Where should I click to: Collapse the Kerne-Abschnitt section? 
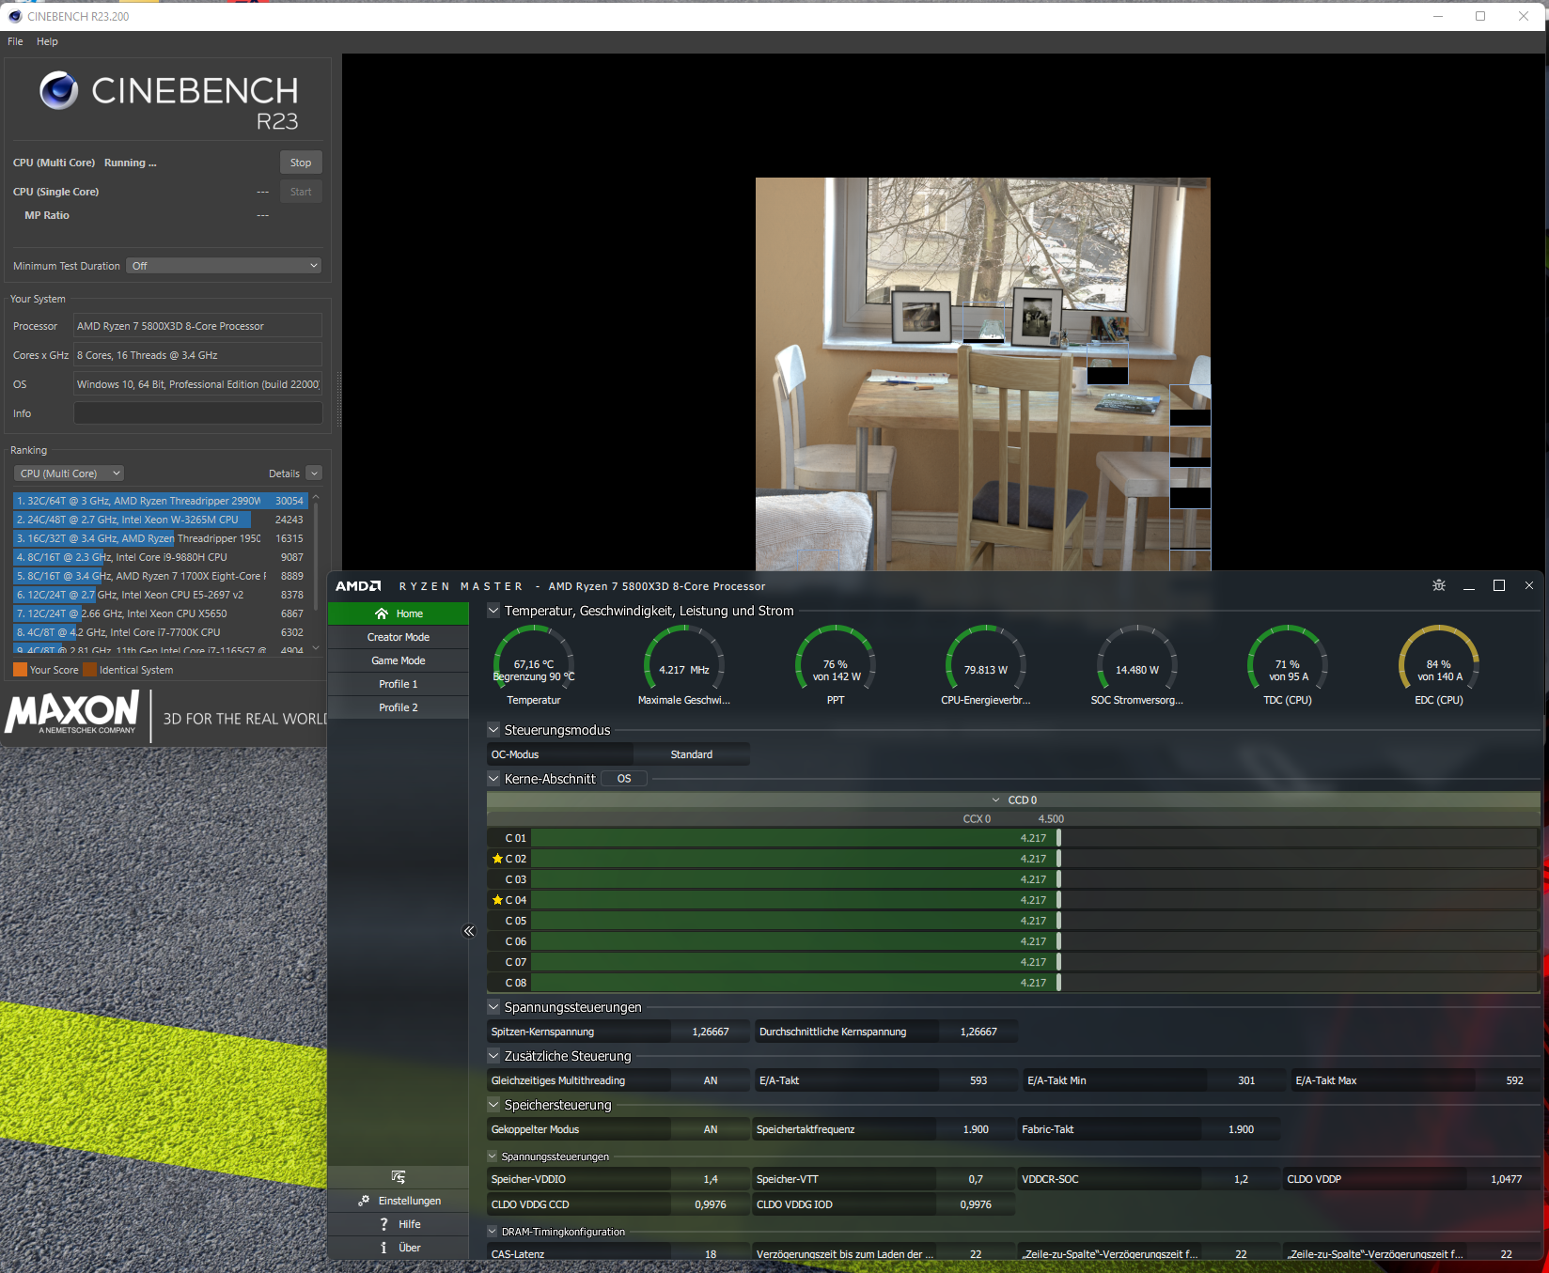click(493, 779)
